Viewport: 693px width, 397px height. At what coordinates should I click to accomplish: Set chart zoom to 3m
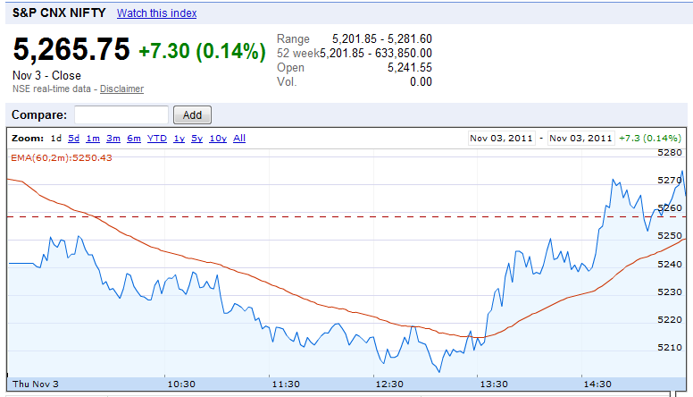pyautogui.click(x=113, y=138)
